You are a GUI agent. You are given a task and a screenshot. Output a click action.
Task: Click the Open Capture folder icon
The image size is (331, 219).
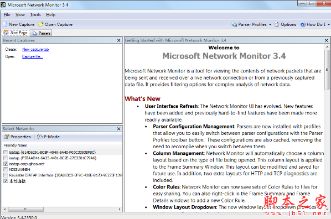[x=41, y=24]
